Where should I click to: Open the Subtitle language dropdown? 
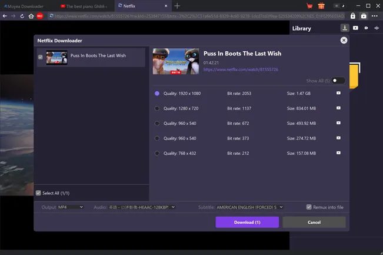click(x=249, y=207)
